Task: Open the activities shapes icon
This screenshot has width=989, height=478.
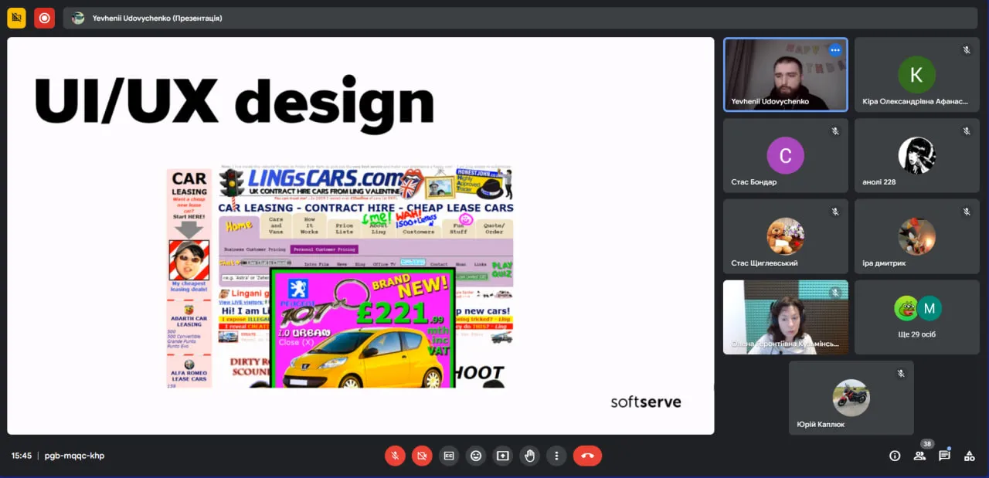Action: click(969, 456)
